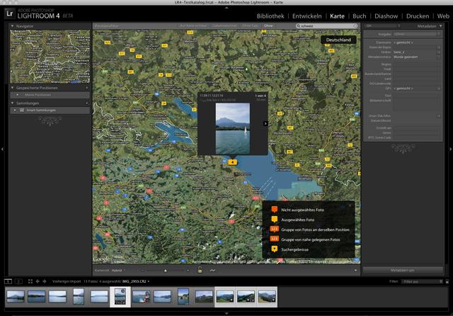This screenshot has height=316, width=453.
Task: Collapse the Metadaten panel header arrow
Action: point(440,26)
